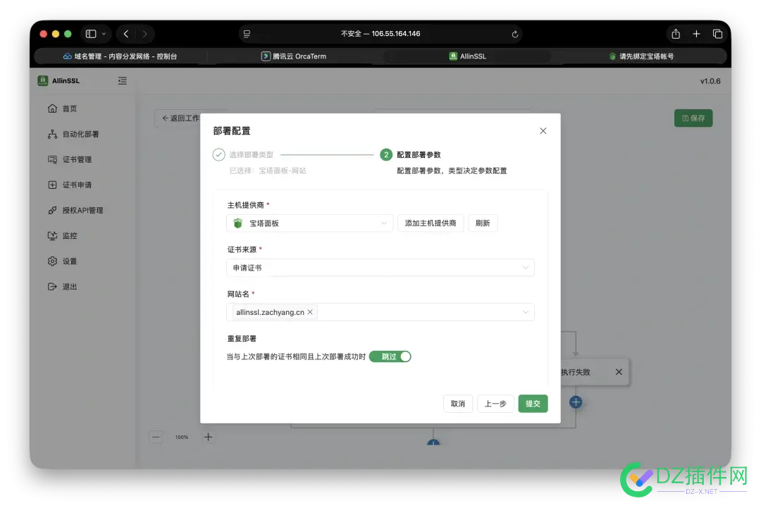Toggle the 跳过 repeat-deploy switch
This screenshot has height=508, width=761.
(390, 357)
